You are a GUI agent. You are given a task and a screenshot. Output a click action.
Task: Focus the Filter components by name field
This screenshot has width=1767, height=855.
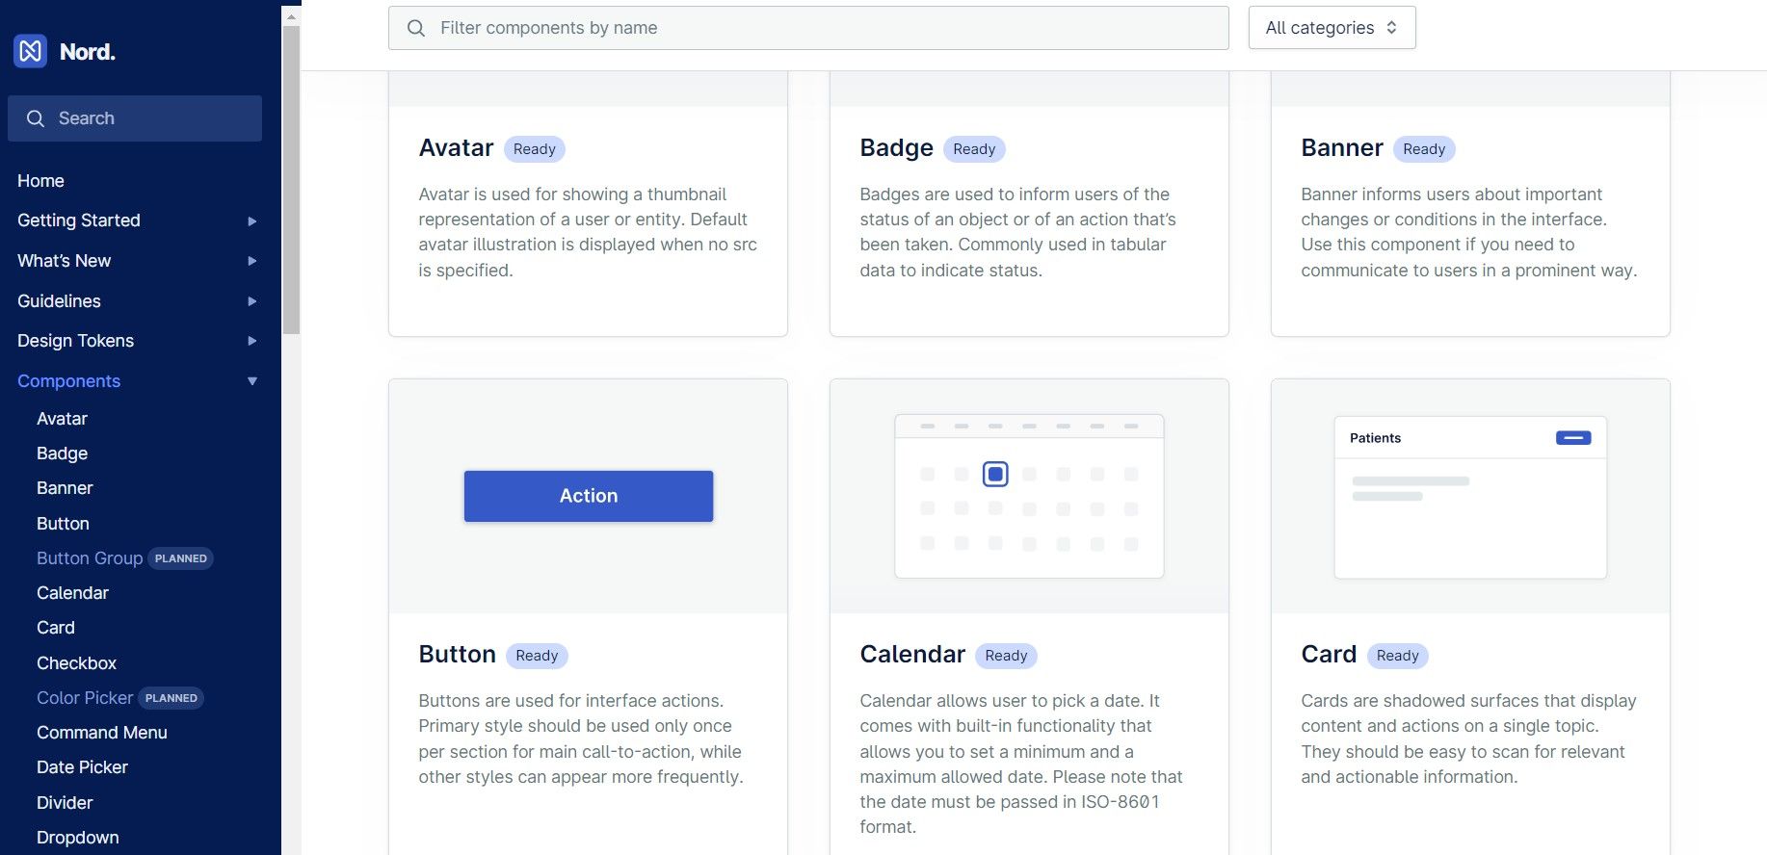[808, 28]
